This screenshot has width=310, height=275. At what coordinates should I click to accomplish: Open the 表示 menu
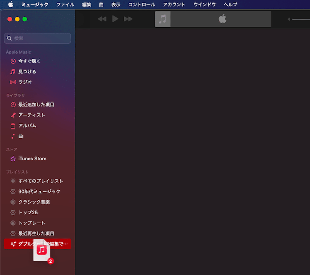coord(116,5)
